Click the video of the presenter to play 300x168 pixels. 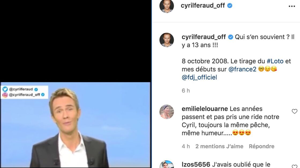tap(75, 125)
